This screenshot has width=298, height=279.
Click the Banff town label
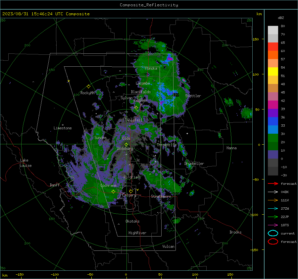pyautogui.click(x=55, y=185)
